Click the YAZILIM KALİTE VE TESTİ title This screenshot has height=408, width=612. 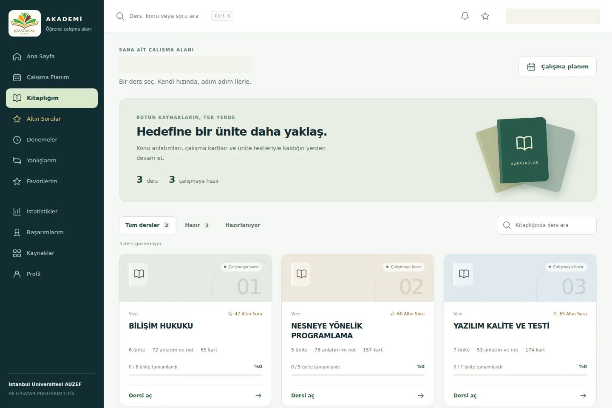click(x=501, y=326)
